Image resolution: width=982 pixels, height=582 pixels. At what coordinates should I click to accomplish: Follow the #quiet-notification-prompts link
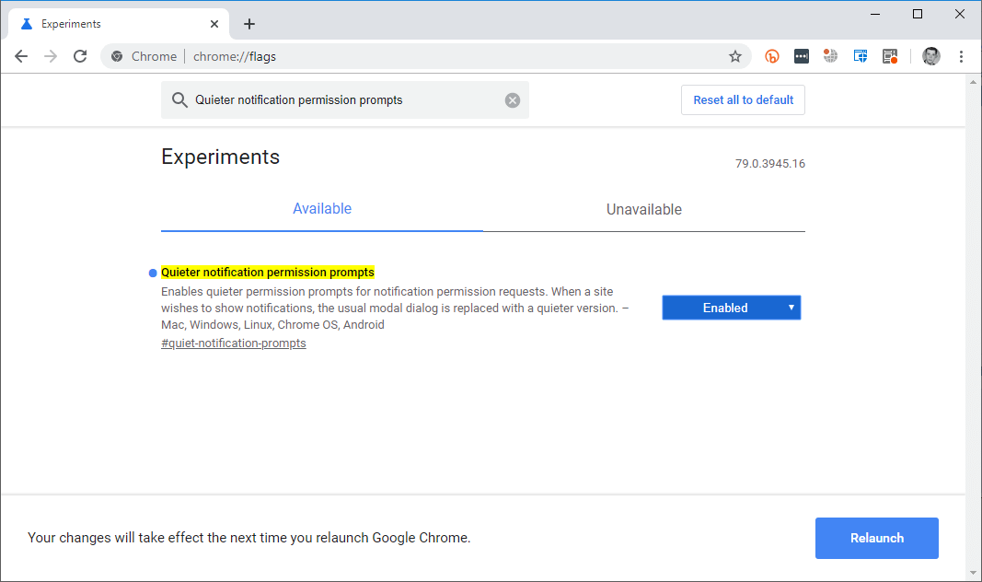pos(233,343)
